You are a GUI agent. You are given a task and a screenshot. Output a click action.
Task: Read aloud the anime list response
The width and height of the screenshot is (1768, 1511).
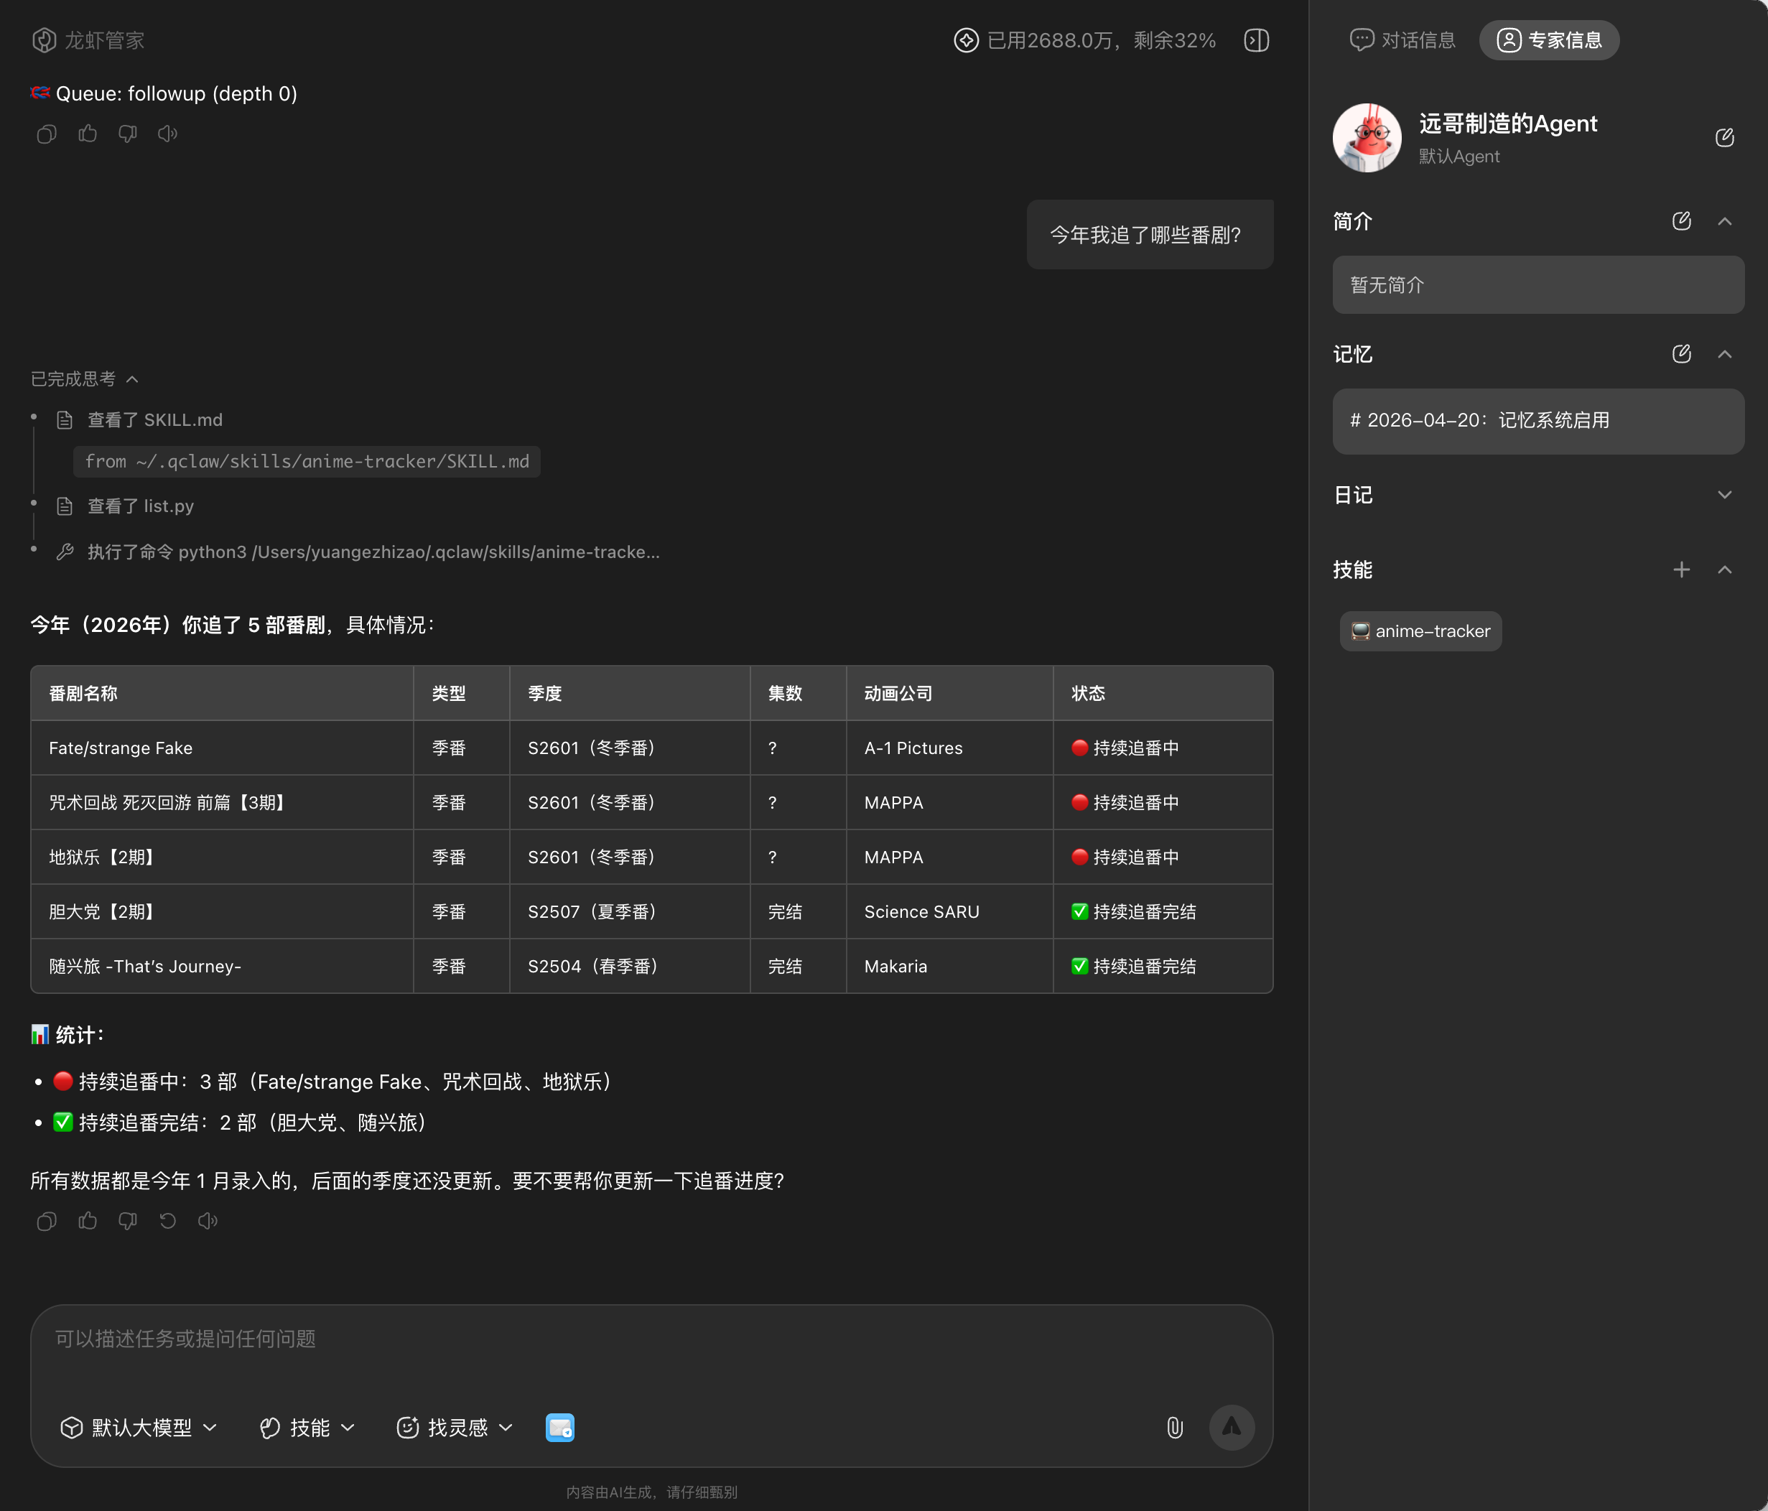[208, 1221]
